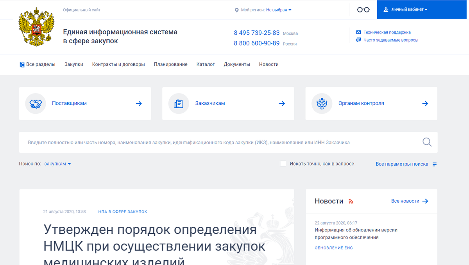Open the Техническая поддержка link
Viewport: 469px width, 265px height.
tap(387, 32)
